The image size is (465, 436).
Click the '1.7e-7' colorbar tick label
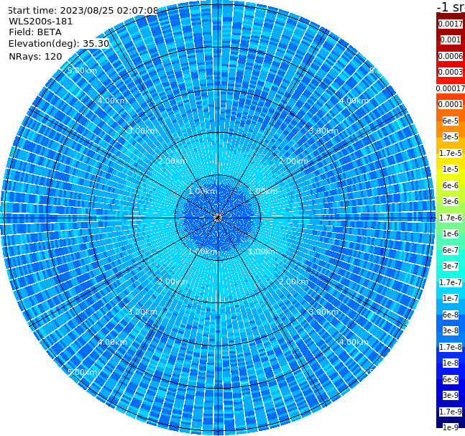pos(451,282)
